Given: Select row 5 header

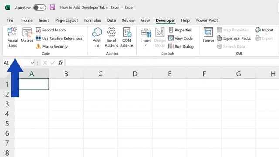Looking at the screenshot, I should 7,123.
